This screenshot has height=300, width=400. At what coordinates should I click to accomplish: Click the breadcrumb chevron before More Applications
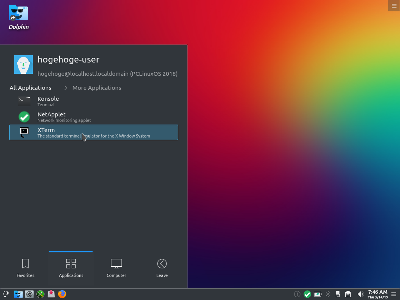point(66,88)
